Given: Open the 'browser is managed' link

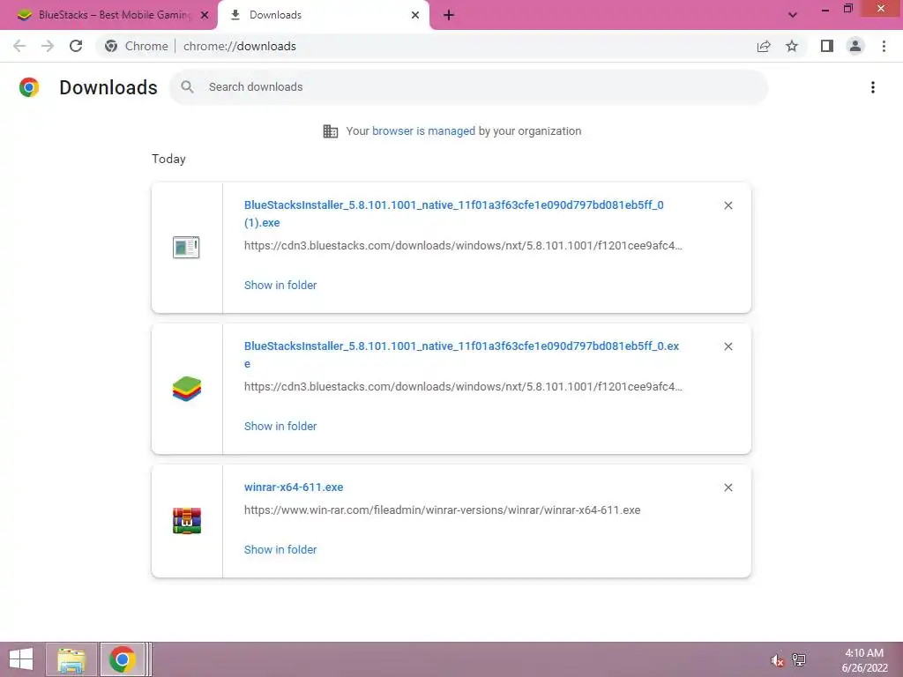Looking at the screenshot, I should (x=424, y=131).
